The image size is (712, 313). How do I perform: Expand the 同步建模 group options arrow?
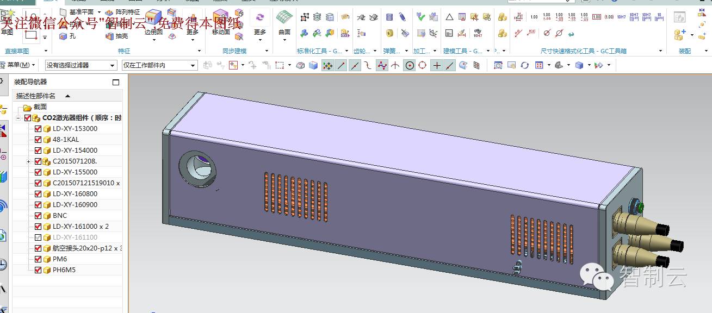[x=267, y=51]
